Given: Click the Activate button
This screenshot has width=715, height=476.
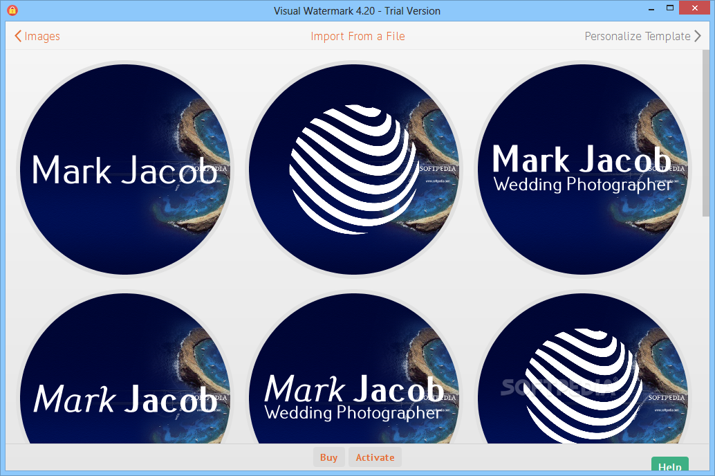Looking at the screenshot, I should click(375, 457).
